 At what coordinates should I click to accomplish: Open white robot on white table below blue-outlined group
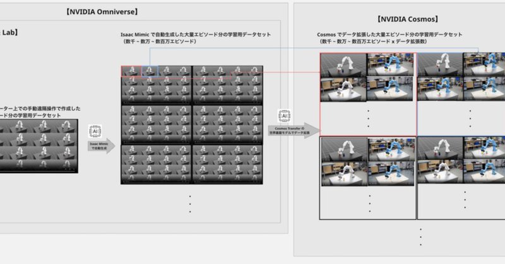point(441,172)
